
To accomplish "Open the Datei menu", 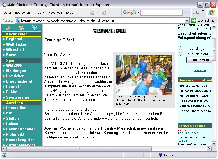I will point(7,13).
